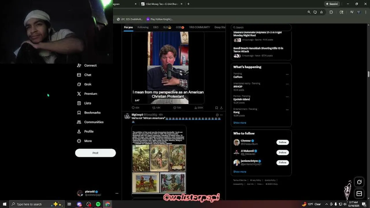
Task: Open Task View on taskbar
Action: (x=69, y=204)
